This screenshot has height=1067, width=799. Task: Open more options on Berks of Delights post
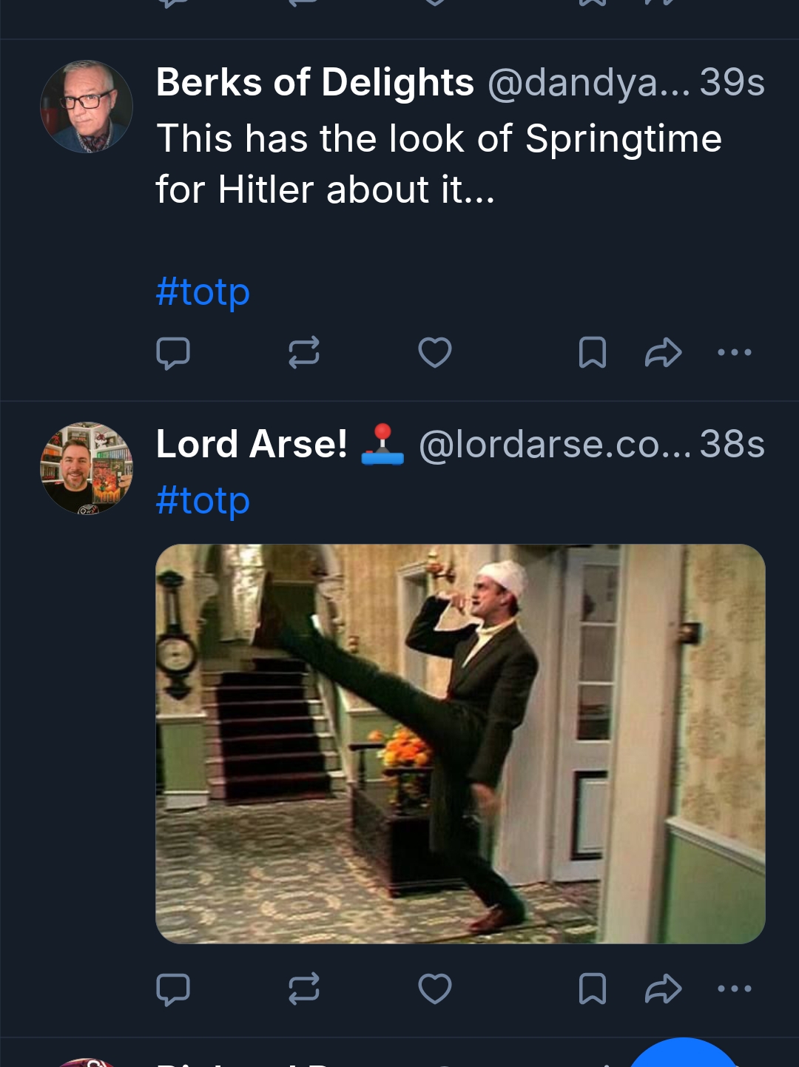tap(734, 353)
